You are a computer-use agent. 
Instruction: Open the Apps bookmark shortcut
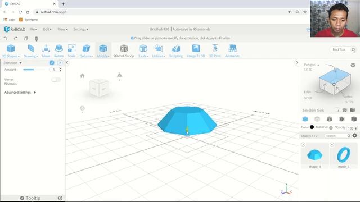[10, 20]
